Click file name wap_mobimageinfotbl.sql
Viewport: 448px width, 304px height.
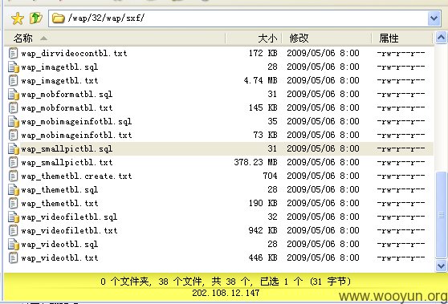coord(76,122)
